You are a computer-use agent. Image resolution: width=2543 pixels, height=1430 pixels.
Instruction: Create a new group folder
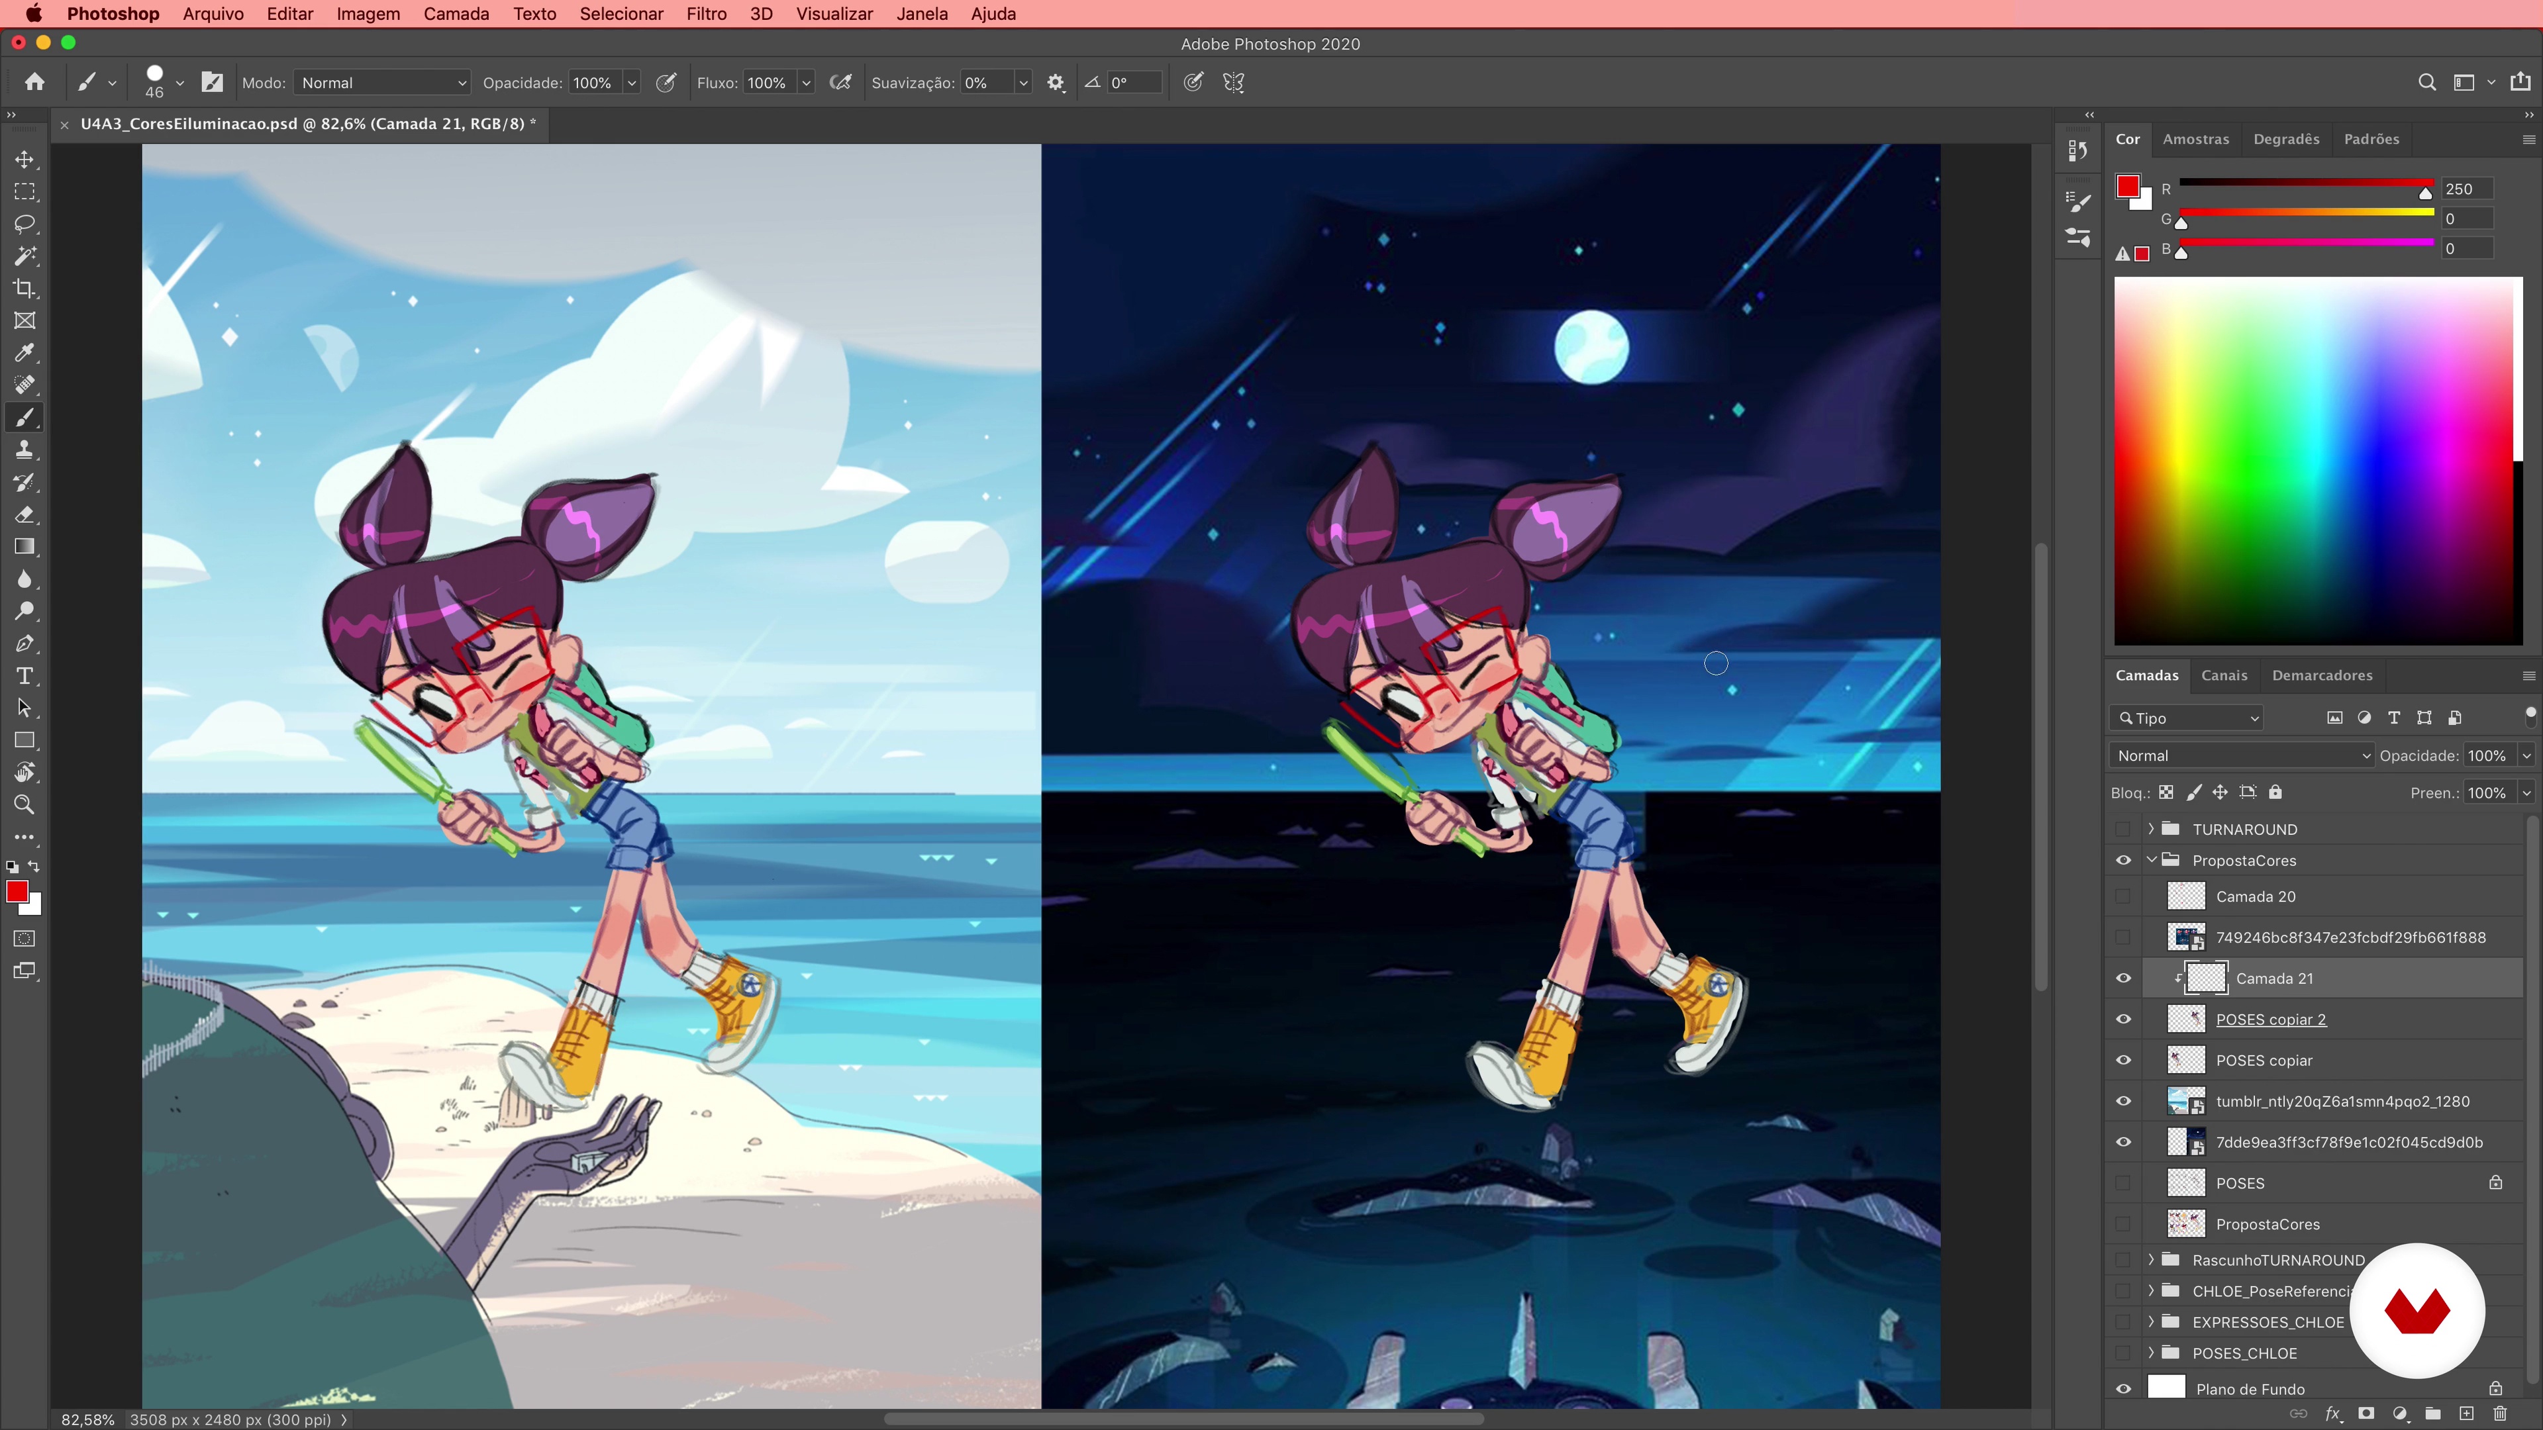2432,1413
